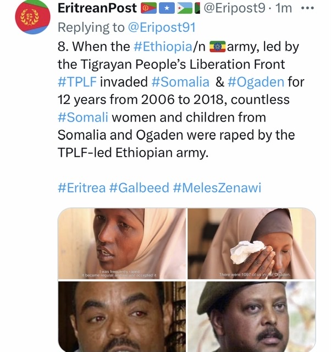Screen dimensions: 331x352
Task: Open the photo of man in military beret
Action: (251, 317)
